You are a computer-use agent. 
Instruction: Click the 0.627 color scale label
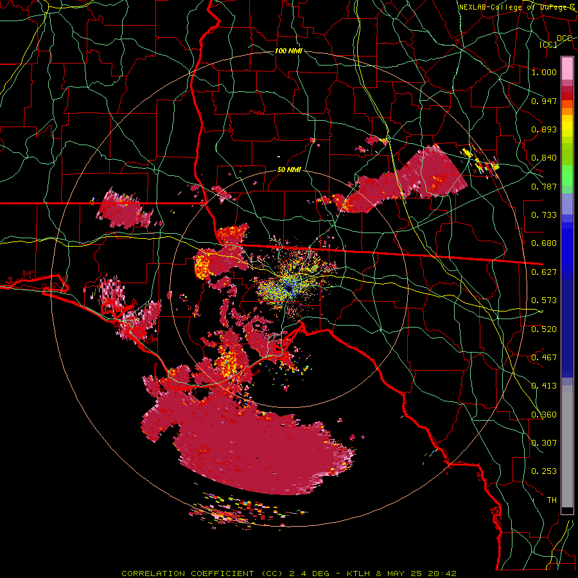tap(544, 272)
